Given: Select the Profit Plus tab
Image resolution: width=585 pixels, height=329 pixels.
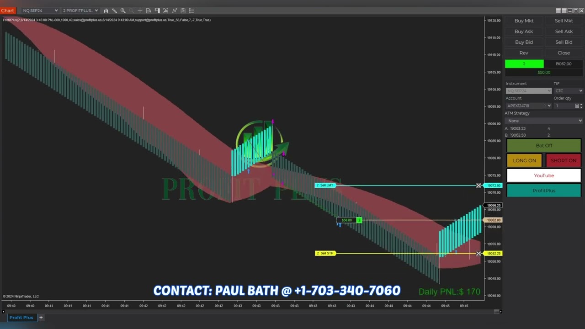Looking at the screenshot, I should pos(21,317).
